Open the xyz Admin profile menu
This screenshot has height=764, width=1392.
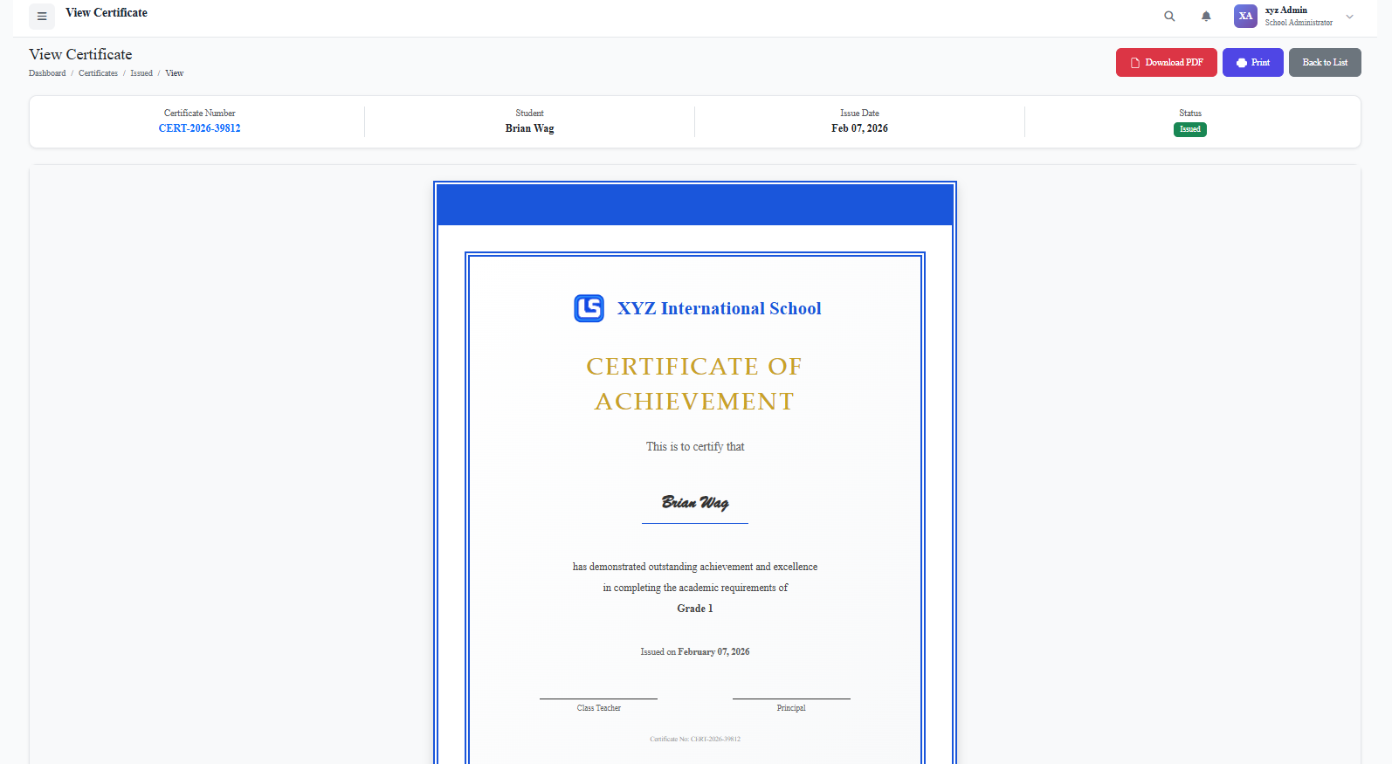pyautogui.click(x=1298, y=16)
